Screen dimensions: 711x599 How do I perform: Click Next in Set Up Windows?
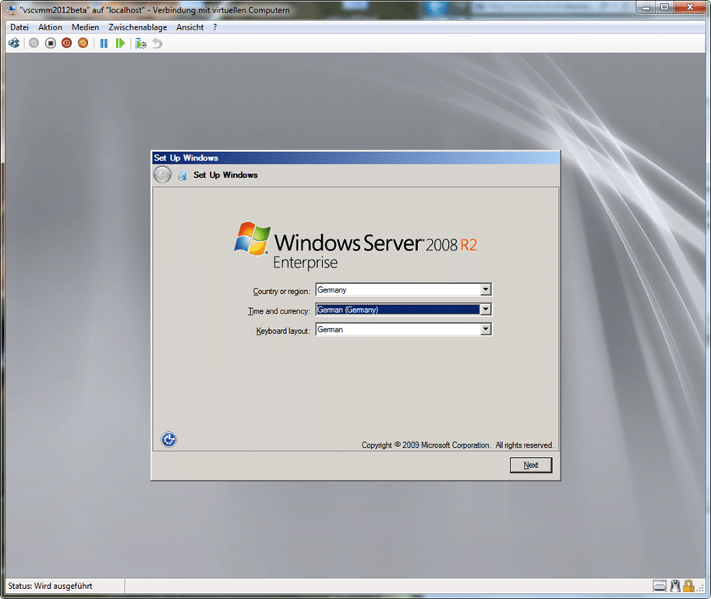pos(531,465)
